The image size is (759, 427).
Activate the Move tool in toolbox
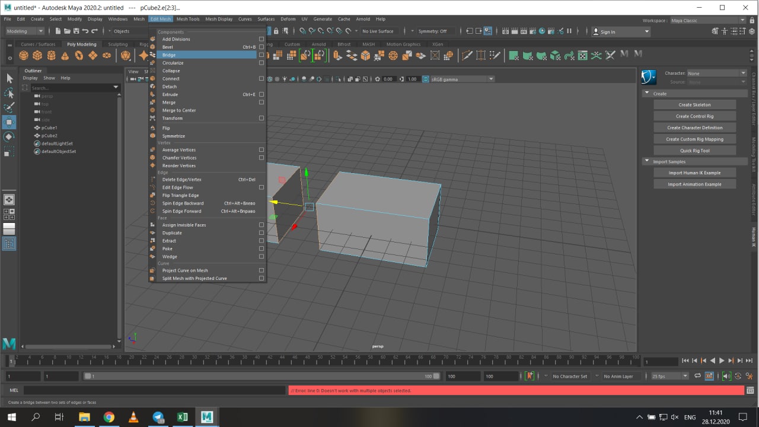tap(9, 123)
